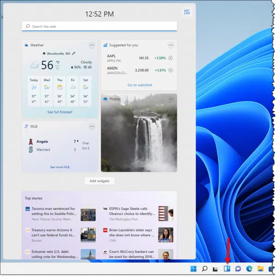Add AAPL stock to watchlist
The image size is (277, 276).
coord(170,58)
